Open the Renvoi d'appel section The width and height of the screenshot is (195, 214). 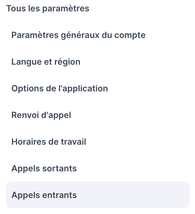(97, 115)
